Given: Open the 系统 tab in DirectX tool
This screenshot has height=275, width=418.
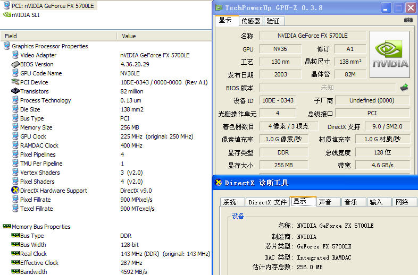Looking at the screenshot, I should pyautogui.click(x=232, y=202).
